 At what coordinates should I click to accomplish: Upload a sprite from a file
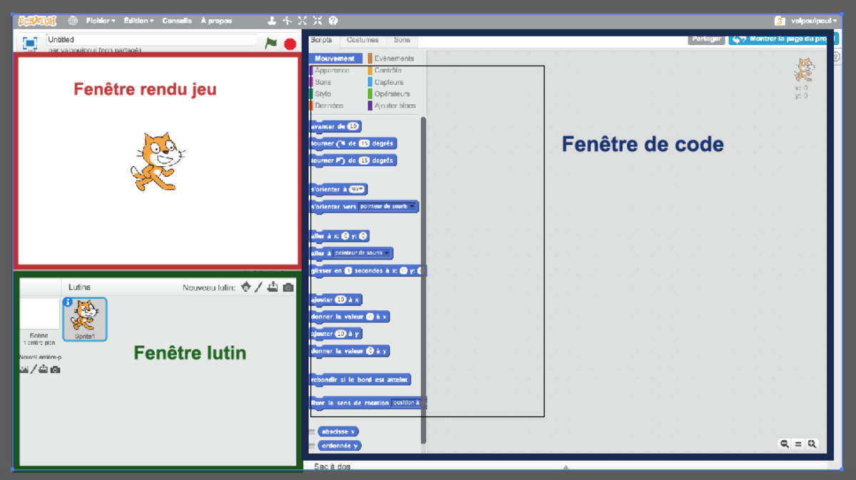[x=272, y=287]
